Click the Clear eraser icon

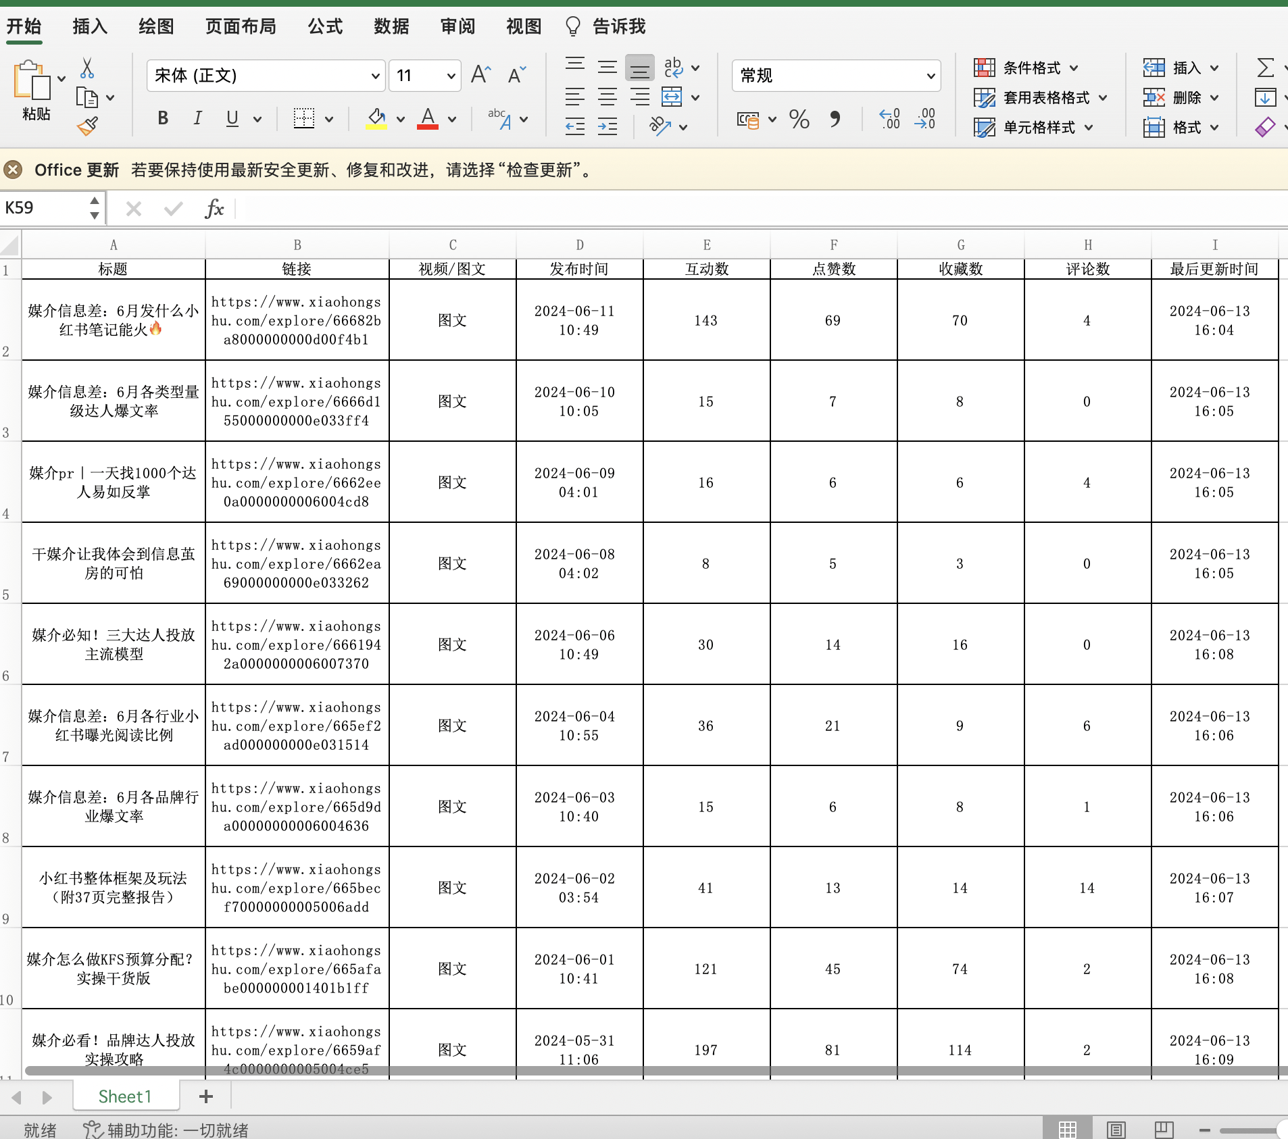click(1265, 127)
